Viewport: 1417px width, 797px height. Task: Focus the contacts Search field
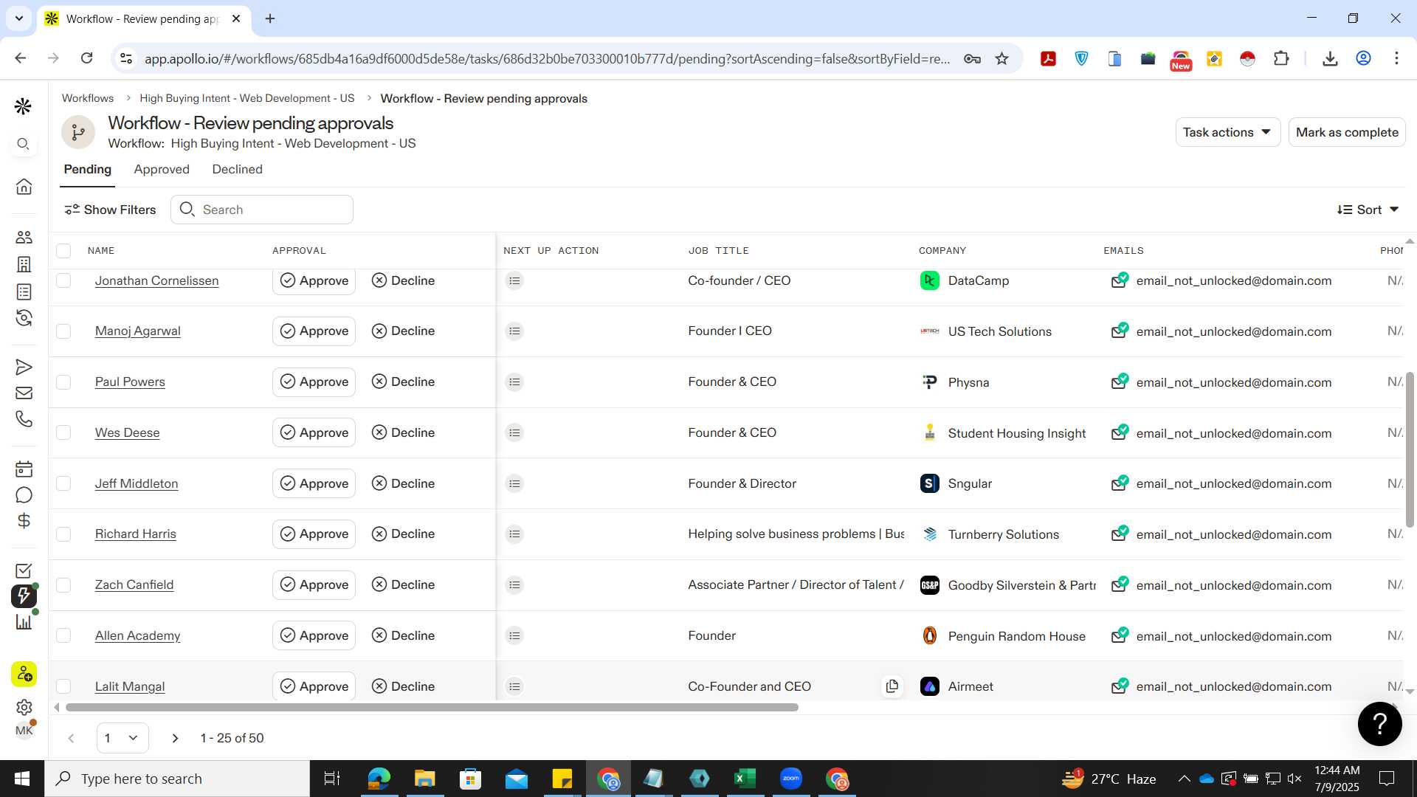262,210
